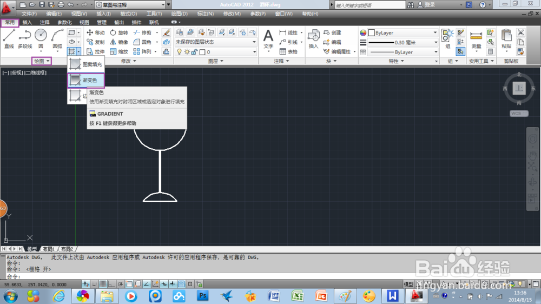
Task: Click the Text (文字) tool
Action: 268,38
